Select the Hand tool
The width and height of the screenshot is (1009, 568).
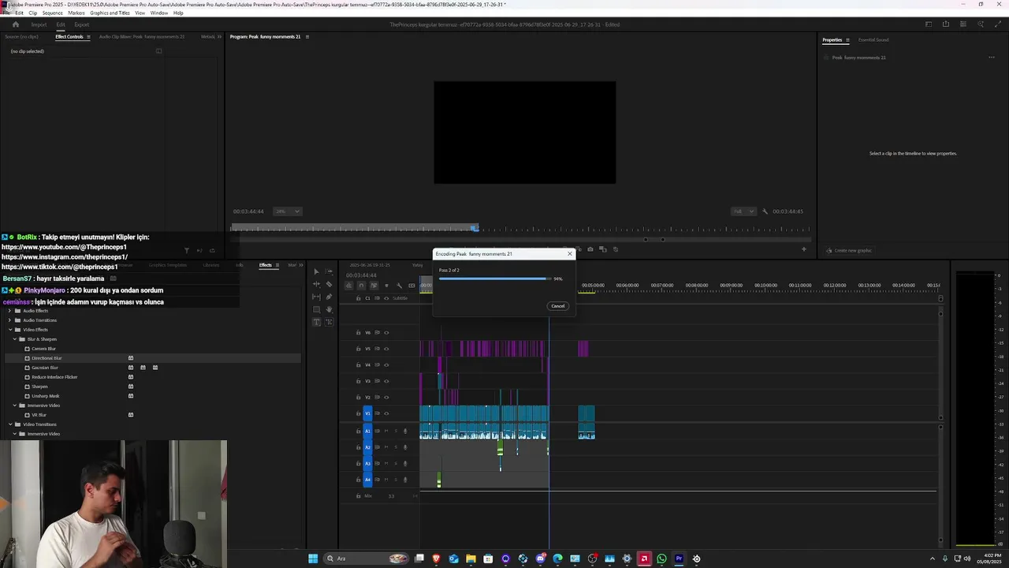pyautogui.click(x=329, y=309)
